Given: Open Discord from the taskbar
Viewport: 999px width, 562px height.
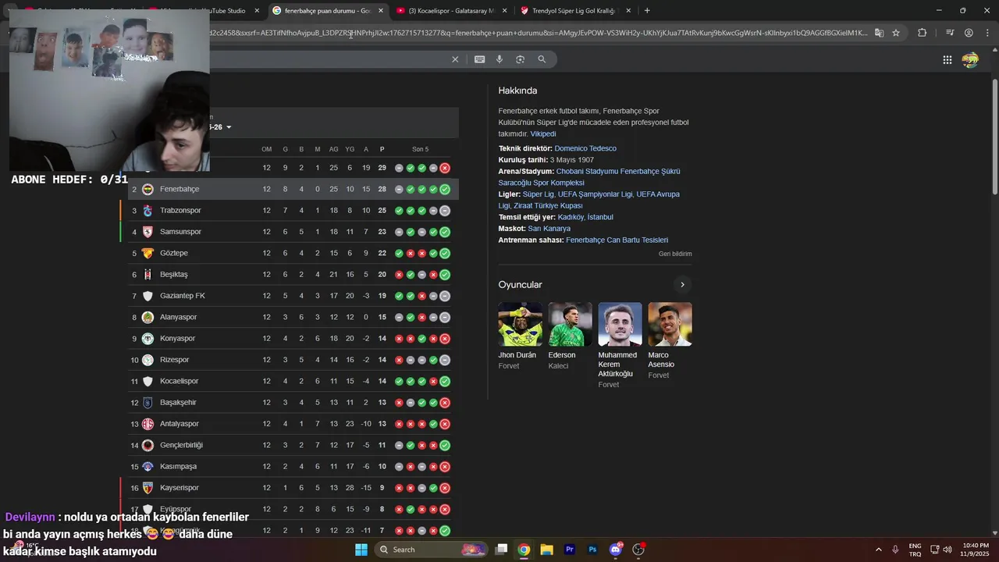Looking at the screenshot, I should click(x=615, y=550).
